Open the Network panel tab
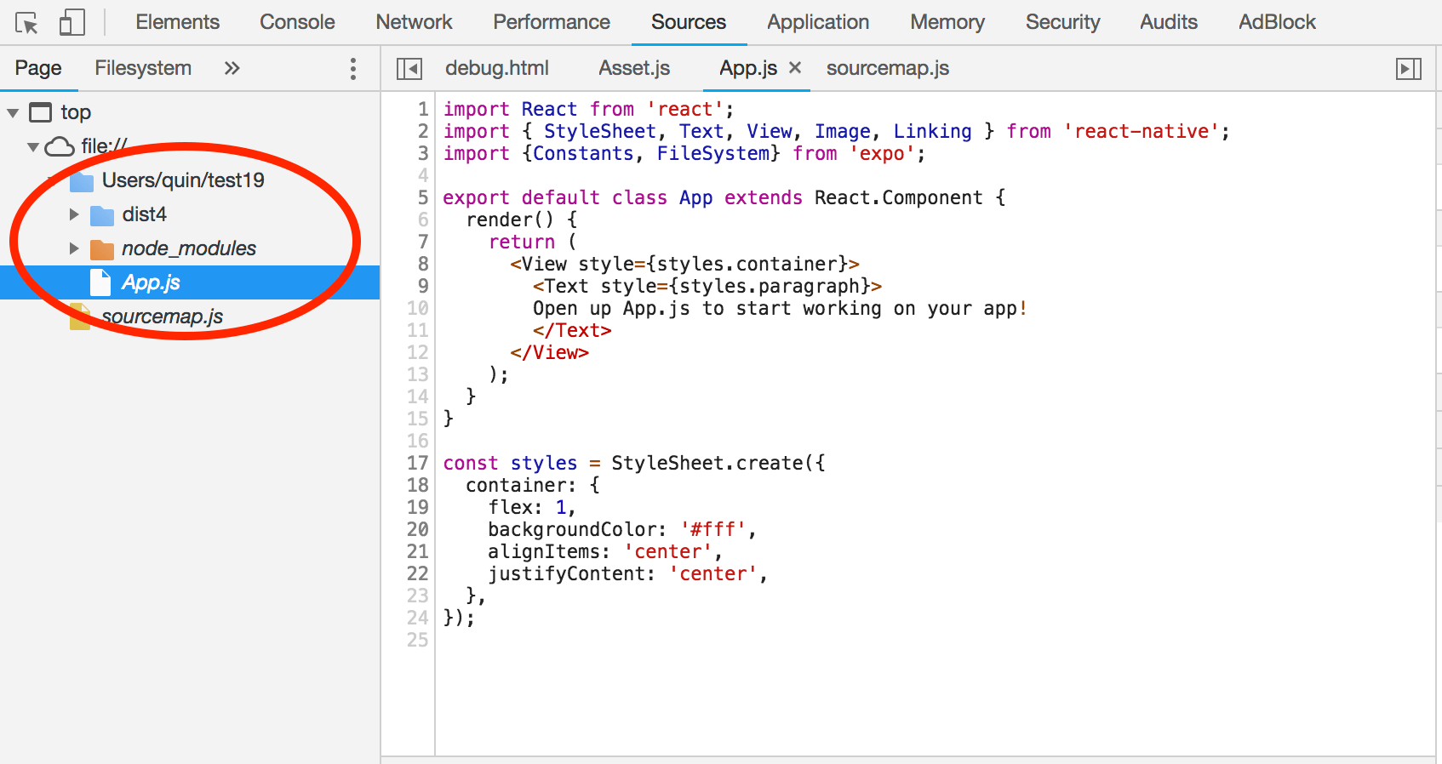Screen dimensions: 1442x764 [414, 22]
